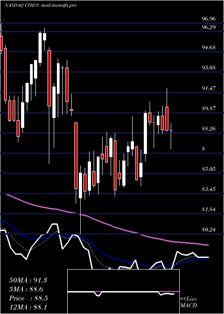Select the 83.45 price axis label

tap(209, 189)
